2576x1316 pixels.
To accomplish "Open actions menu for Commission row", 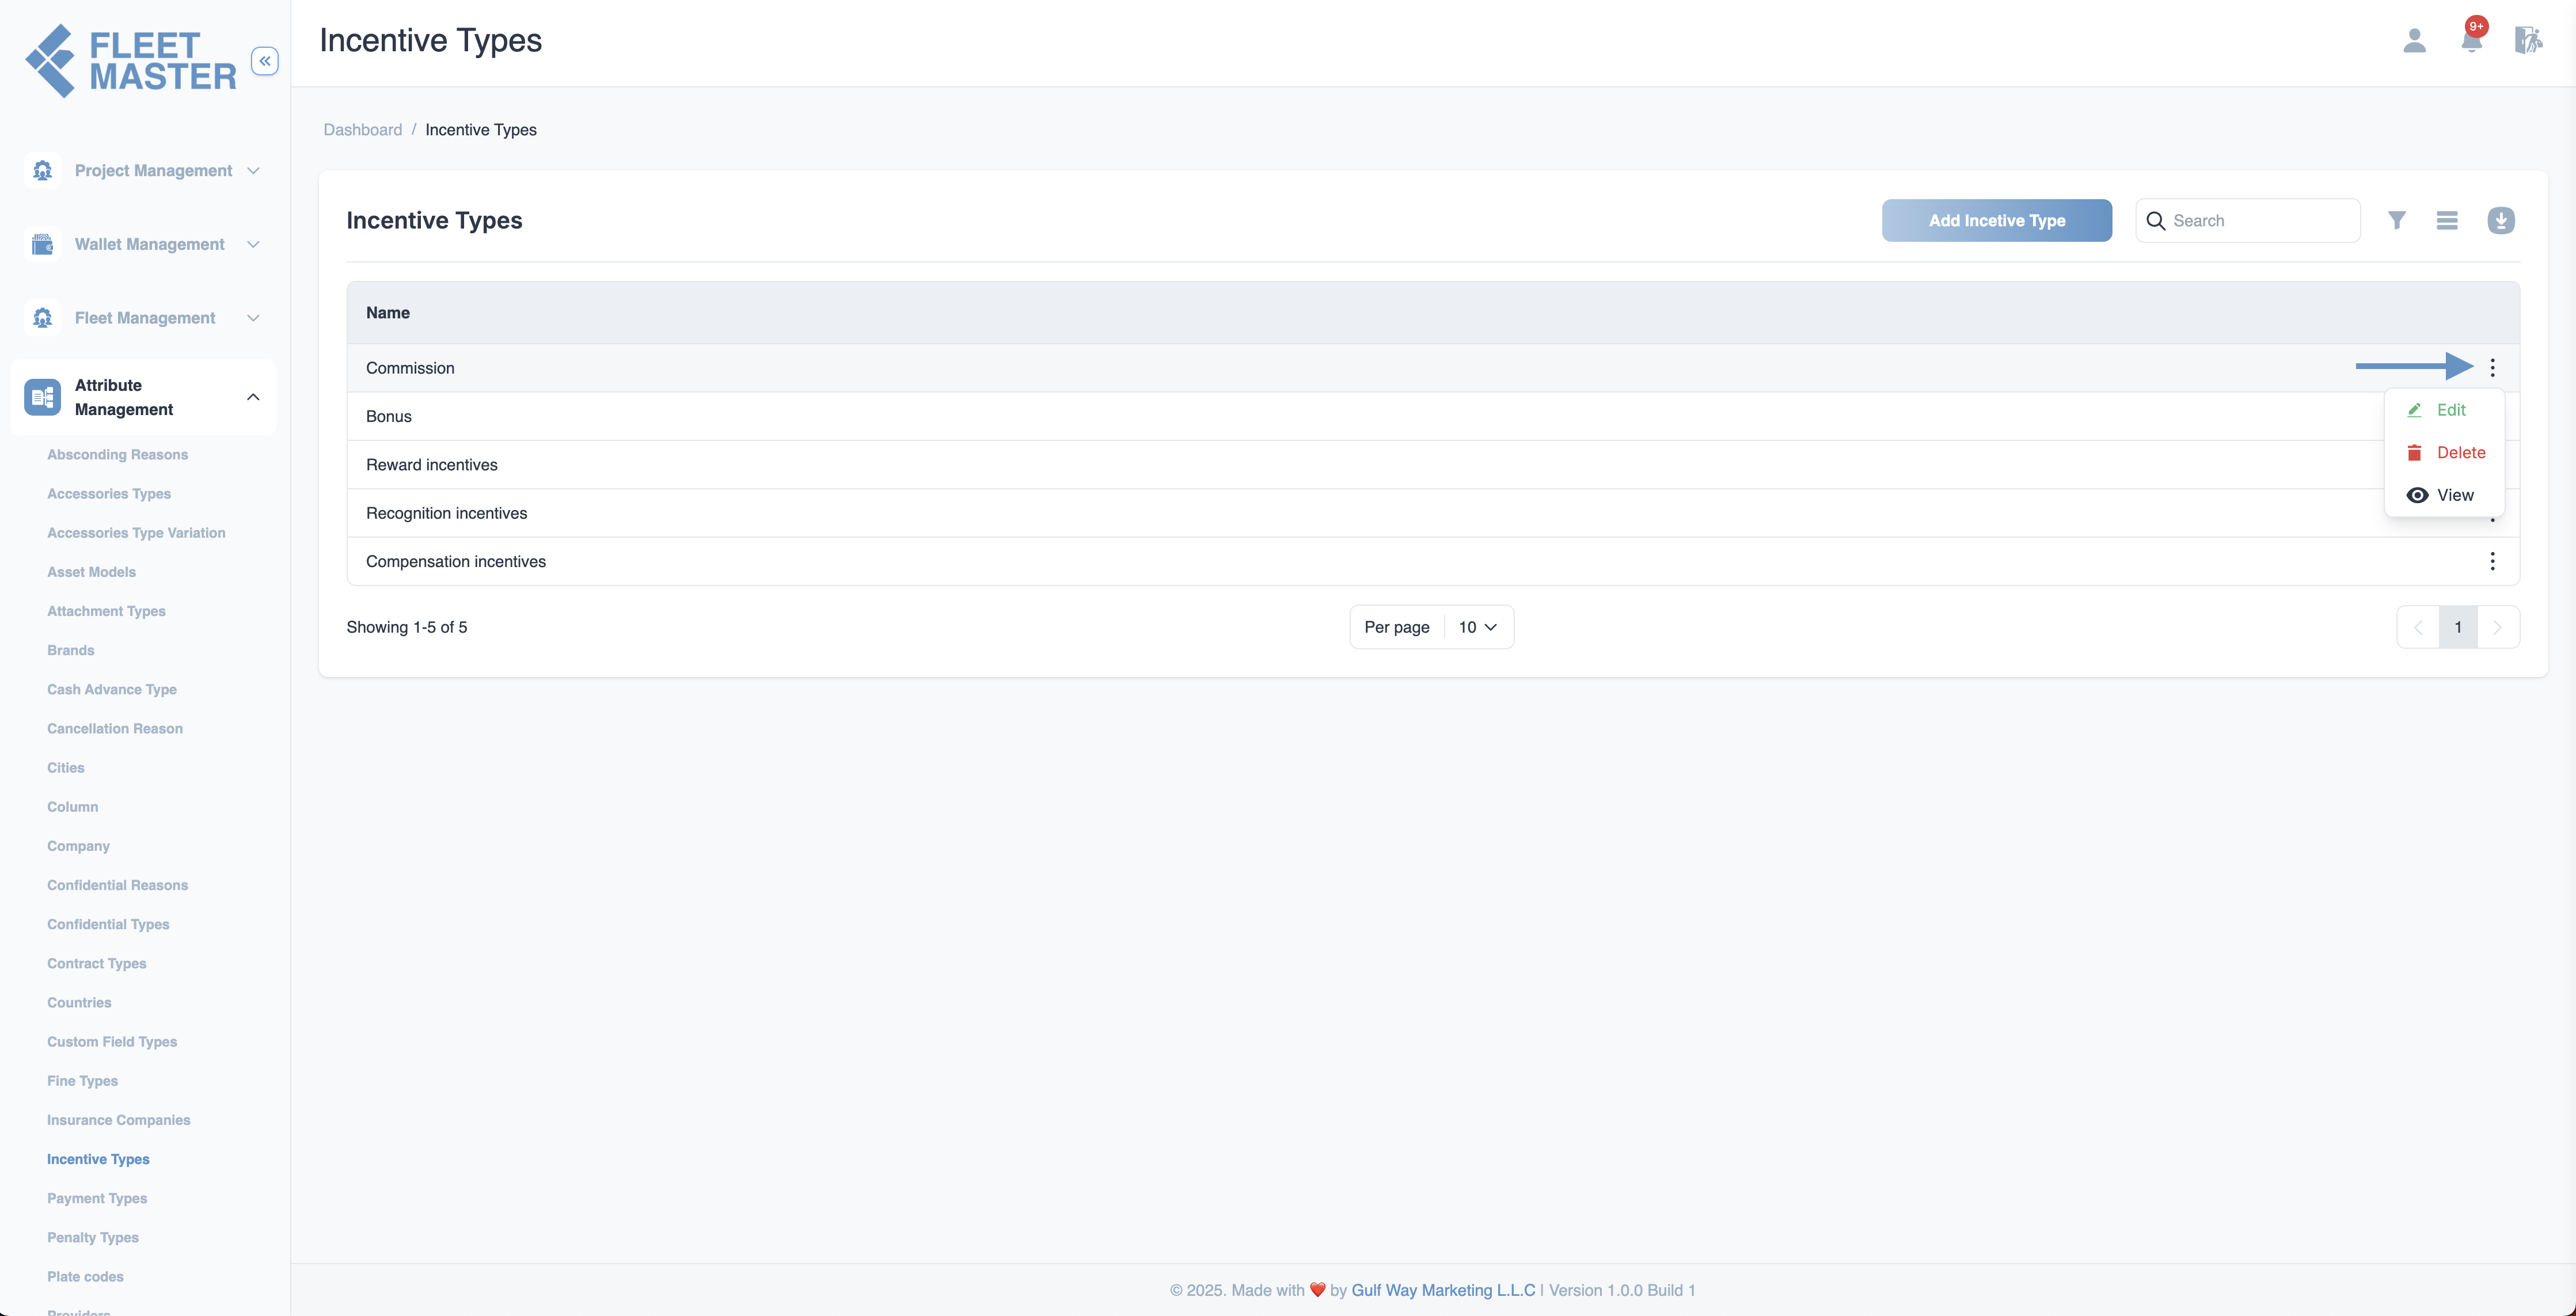I will tap(2492, 368).
